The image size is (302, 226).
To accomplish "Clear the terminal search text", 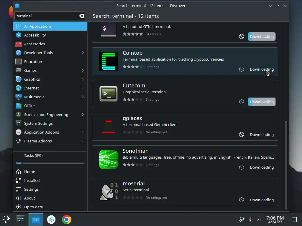I will click(81, 16).
